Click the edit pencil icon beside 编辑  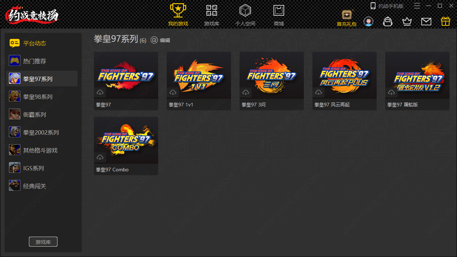[x=154, y=40]
